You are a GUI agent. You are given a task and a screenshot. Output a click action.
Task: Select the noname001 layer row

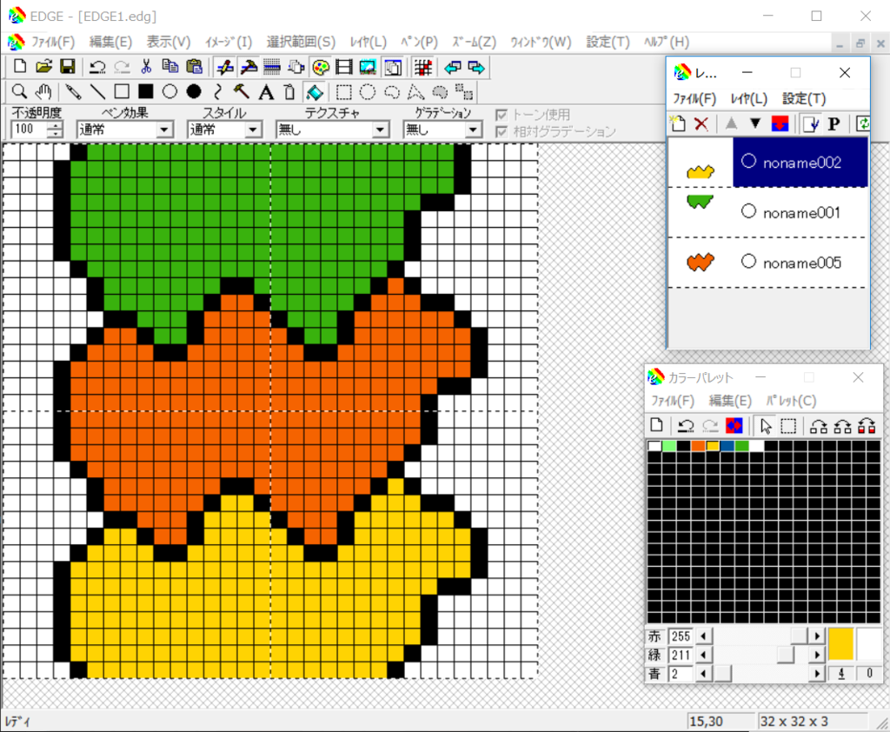pyautogui.click(x=768, y=212)
